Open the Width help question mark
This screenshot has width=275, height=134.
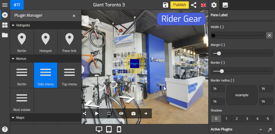pos(222,27)
